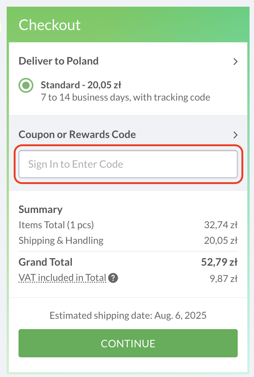Click the Items Total (1 pcs) label

click(x=56, y=225)
